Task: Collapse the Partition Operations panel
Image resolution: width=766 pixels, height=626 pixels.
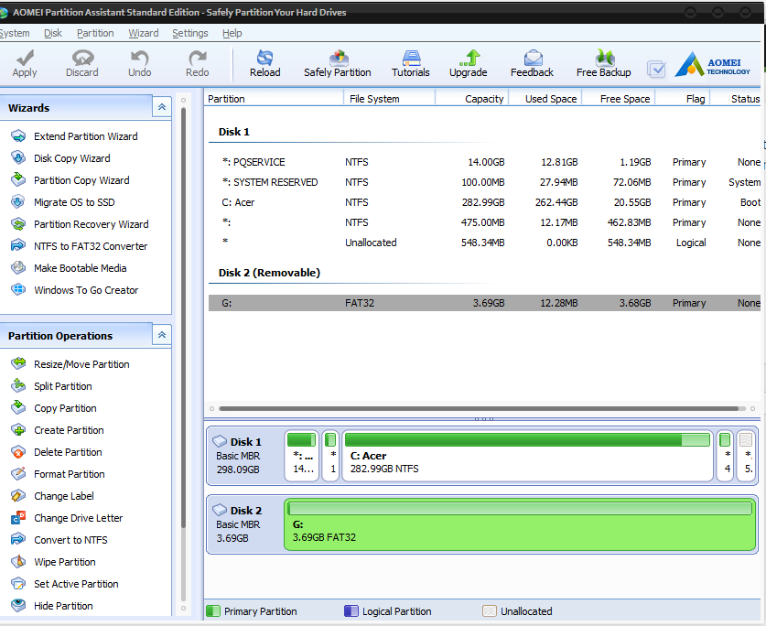Action: tap(161, 334)
